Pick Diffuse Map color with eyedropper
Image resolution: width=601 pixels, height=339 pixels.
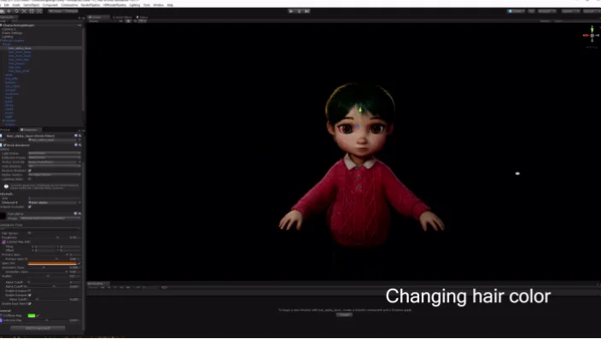[x=38, y=316]
